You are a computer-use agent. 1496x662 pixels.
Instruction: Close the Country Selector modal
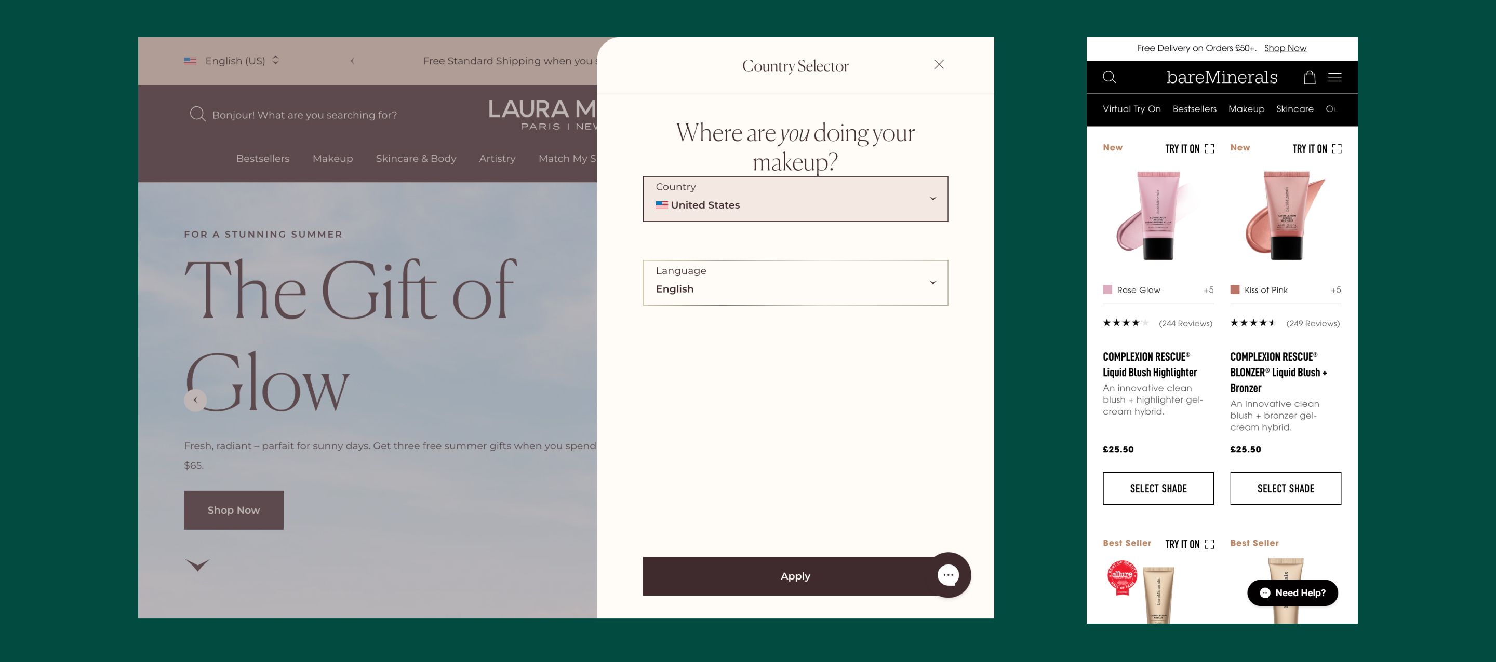(x=940, y=65)
